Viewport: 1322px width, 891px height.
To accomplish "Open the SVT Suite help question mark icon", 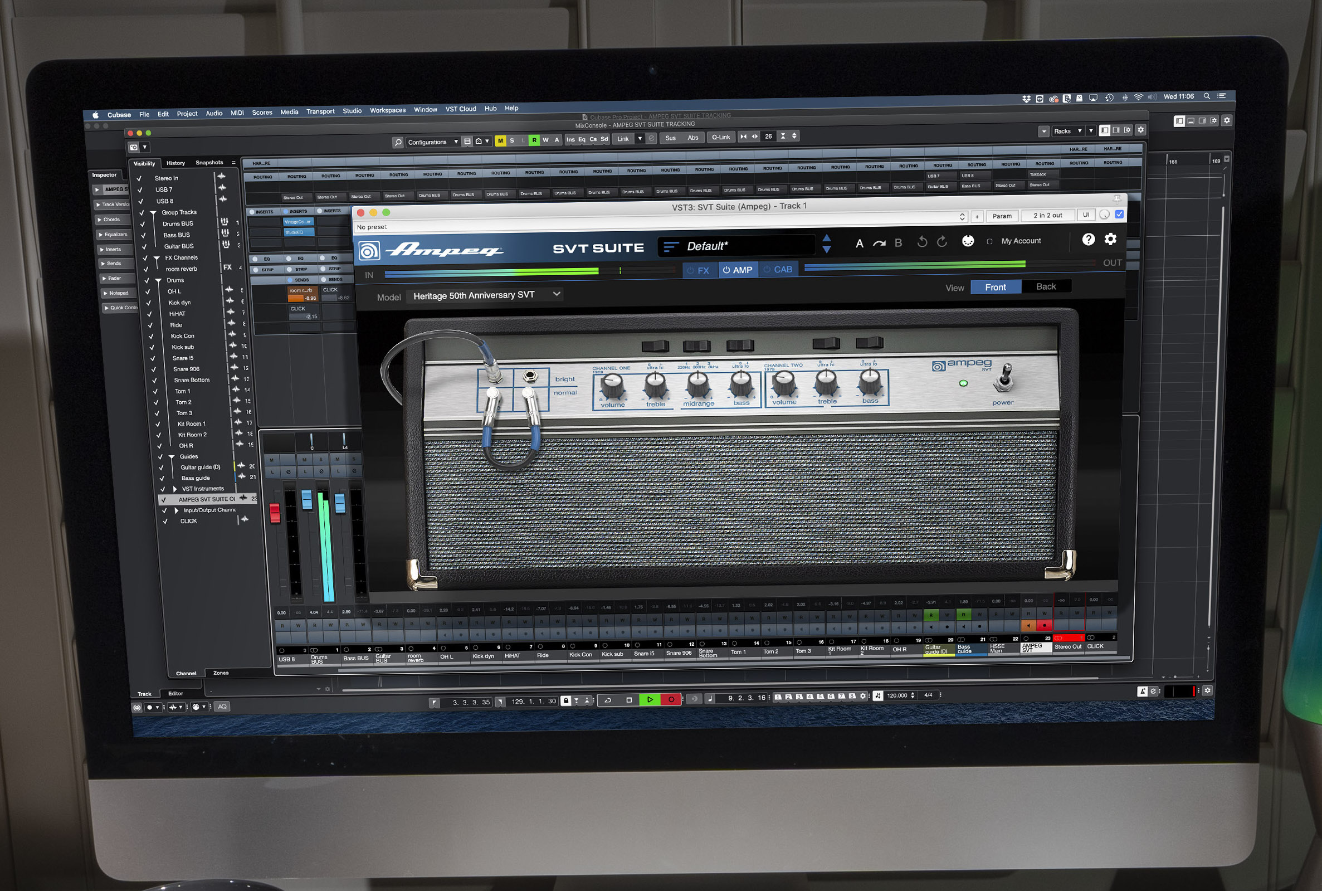I will 1089,240.
